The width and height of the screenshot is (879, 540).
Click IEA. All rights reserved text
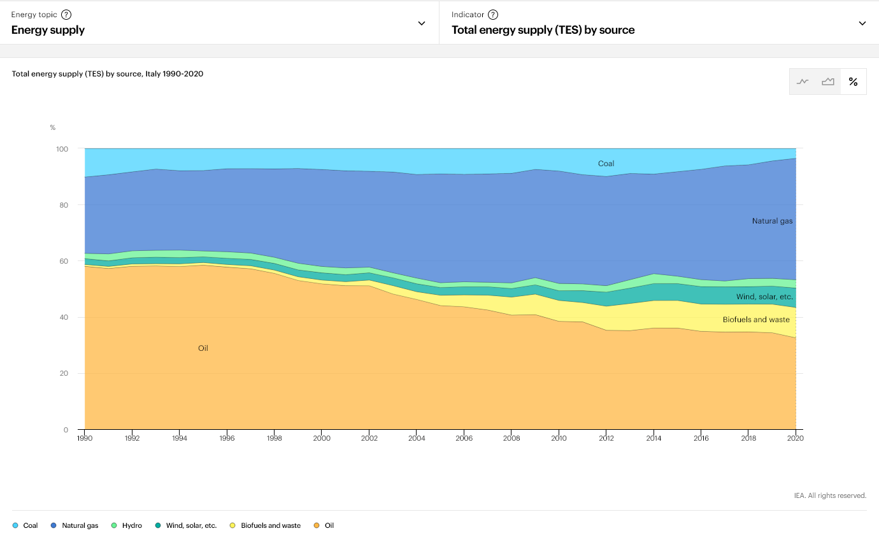tap(830, 495)
